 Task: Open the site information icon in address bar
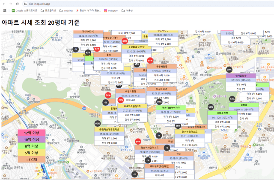25,4
